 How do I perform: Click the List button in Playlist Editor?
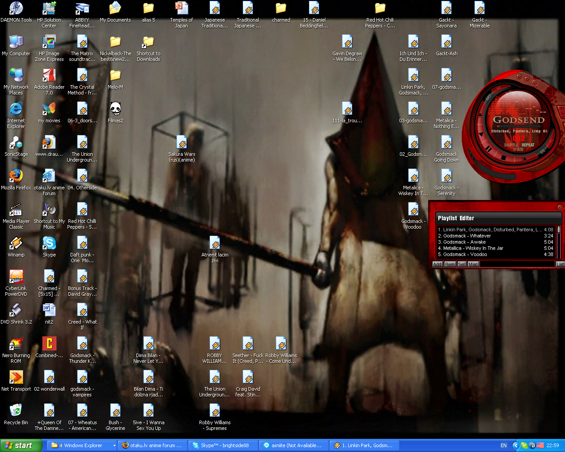(560, 264)
